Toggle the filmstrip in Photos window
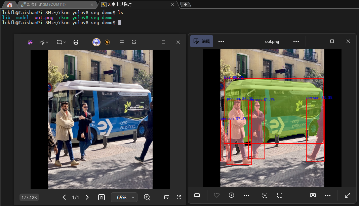Image resolution: width=359 pixels, height=206 pixels. tap(197, 195)
